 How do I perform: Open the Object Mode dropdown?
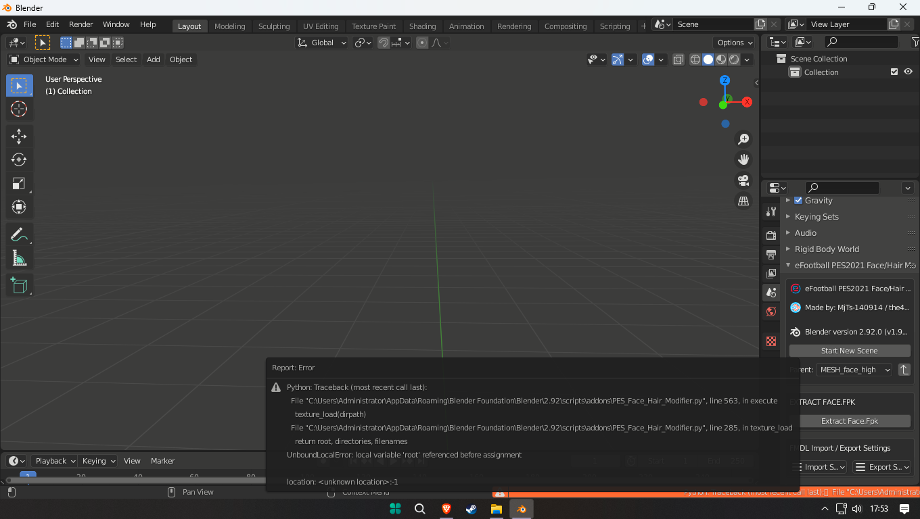(43, 59)
